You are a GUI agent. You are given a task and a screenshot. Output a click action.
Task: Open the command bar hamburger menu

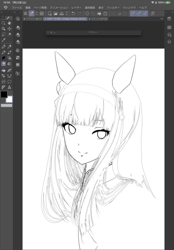[x=25, y=13]
